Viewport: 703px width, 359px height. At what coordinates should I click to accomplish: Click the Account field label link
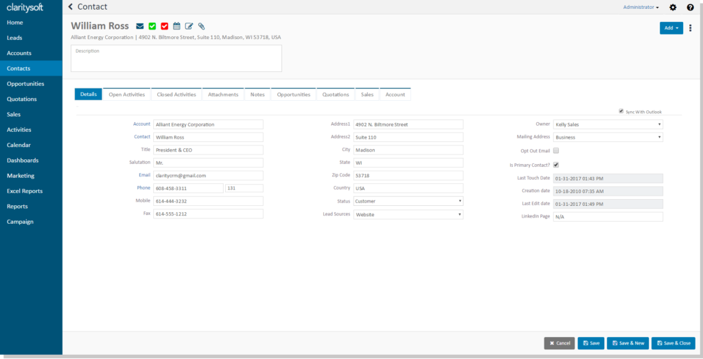141,124
